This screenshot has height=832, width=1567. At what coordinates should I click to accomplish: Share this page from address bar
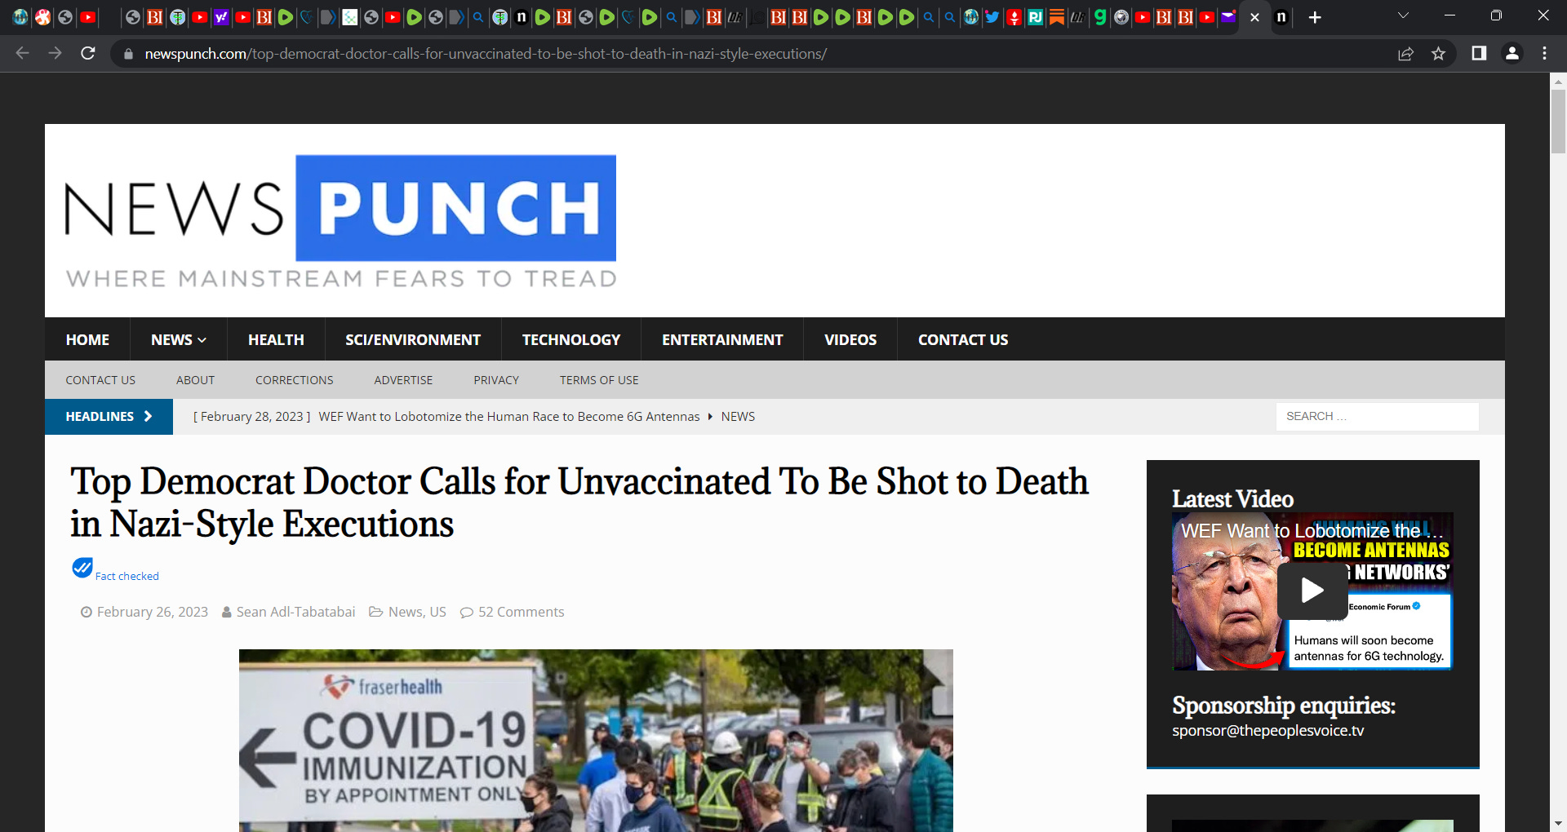[x=1405, y=54]
